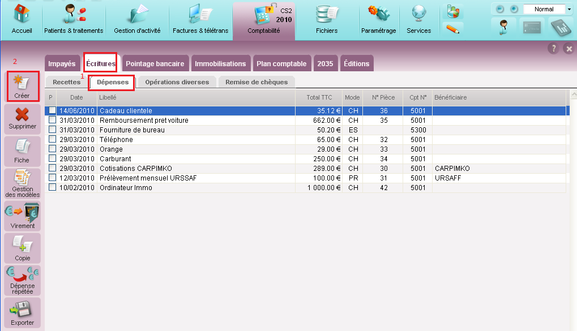Select the checkbox beside Ordinateur Immo

(x=52, y=187)
